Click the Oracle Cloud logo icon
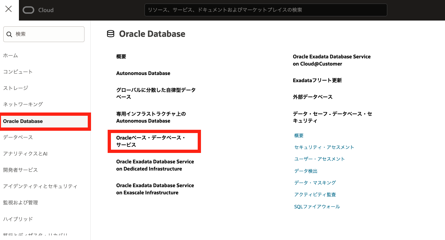The height and width of the screenshot is (240, 445). pyautogui.click(x=29, y=10)
